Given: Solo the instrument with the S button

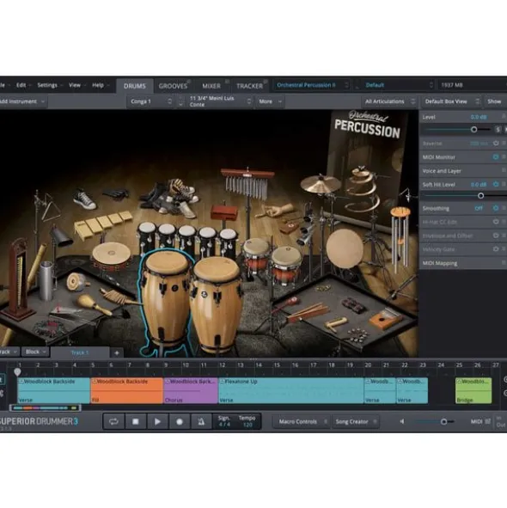Looking at the screenshot, I should 498,130.
